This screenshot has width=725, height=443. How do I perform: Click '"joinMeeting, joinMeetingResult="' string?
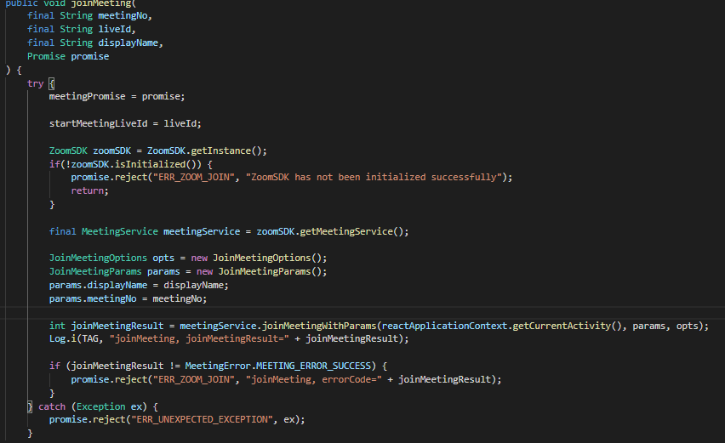click(x=199, y=339)
